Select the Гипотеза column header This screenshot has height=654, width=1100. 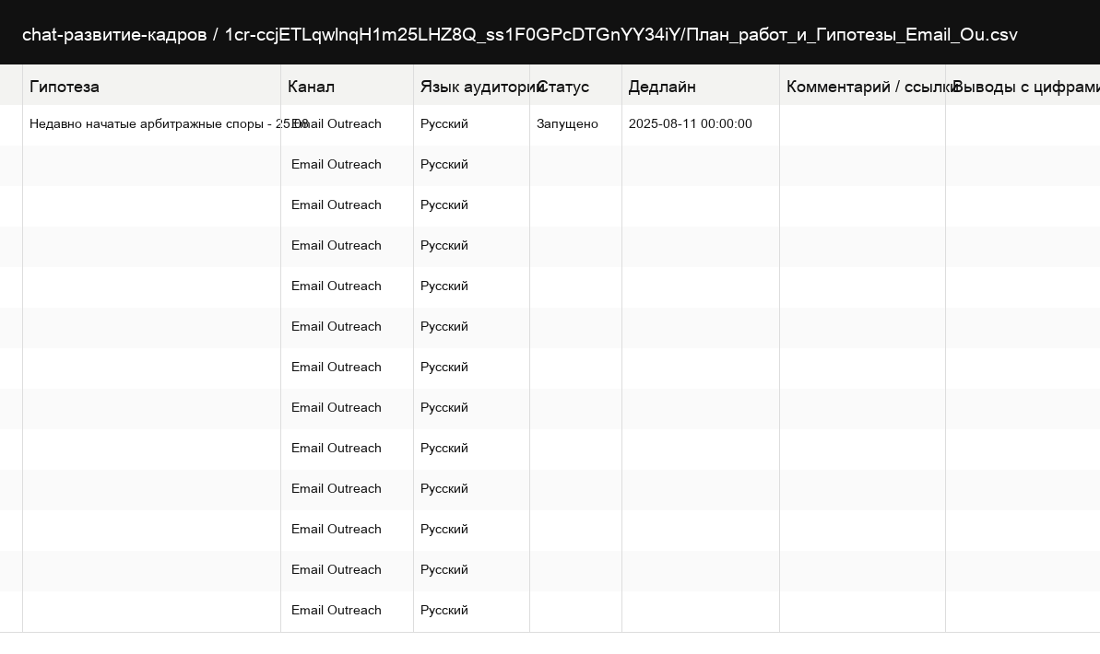tap(151, 87)
